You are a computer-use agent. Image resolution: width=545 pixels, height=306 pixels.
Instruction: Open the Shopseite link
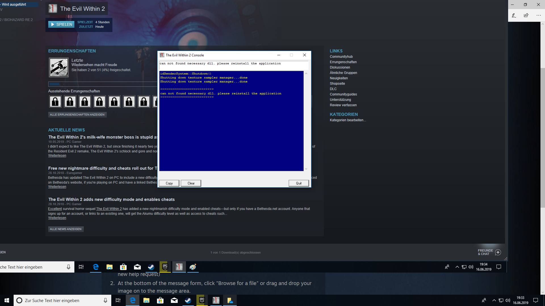(x=337, y=84)
